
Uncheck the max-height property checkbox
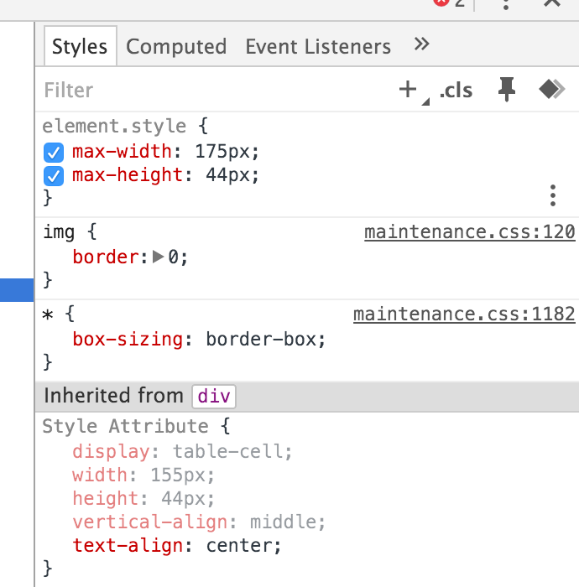tap(54, 176)
